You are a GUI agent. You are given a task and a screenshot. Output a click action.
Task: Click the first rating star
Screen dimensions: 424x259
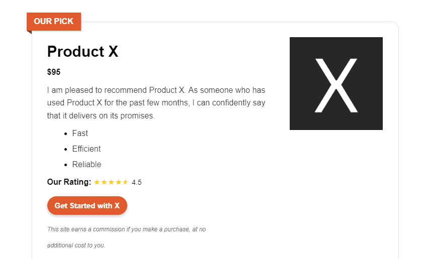pyautogui.click(x=97, y=182)
